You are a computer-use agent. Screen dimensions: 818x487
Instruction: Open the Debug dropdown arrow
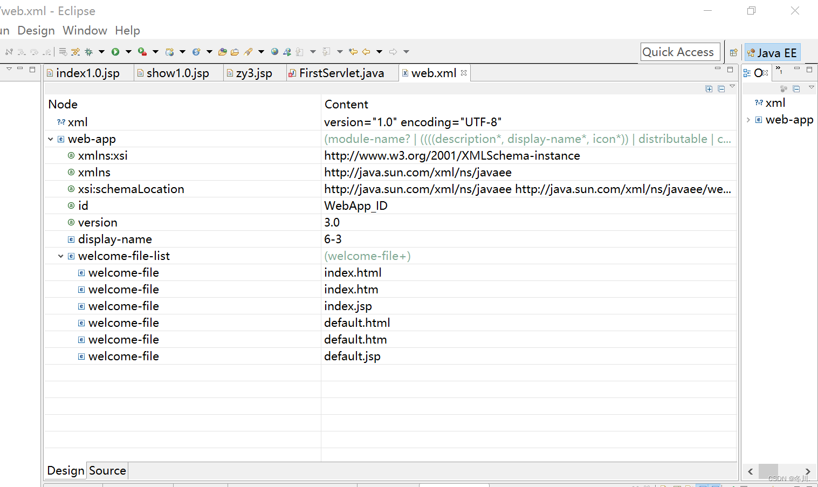click(x=102, y=52)
